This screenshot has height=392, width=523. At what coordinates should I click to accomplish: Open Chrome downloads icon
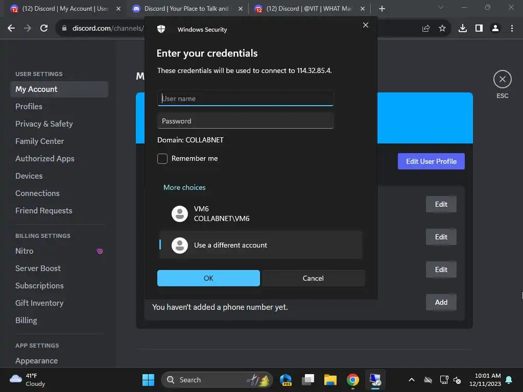tap(463, 29)
